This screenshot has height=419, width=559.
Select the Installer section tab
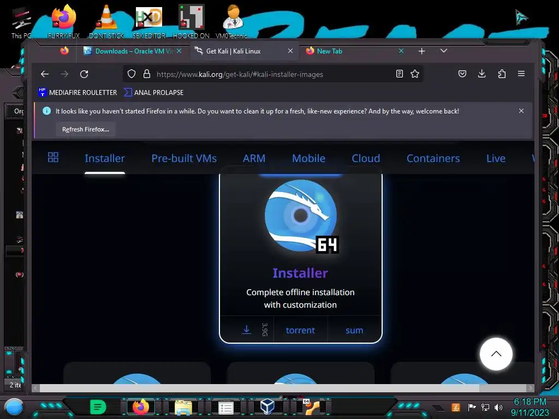pos(105,158)
